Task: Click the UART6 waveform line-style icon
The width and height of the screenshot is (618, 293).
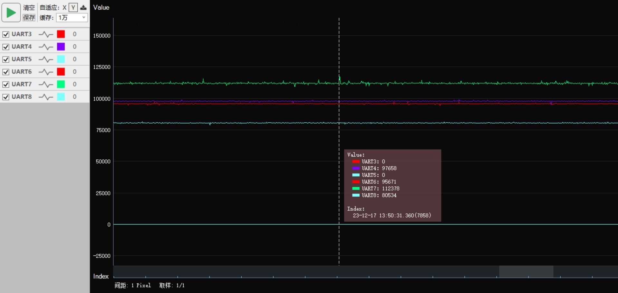Action: point(46,72)
